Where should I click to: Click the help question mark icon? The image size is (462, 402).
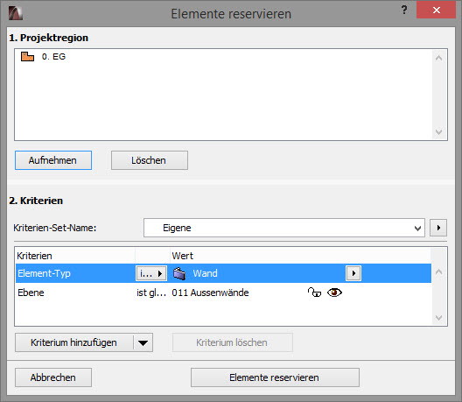tap(404, 10)
